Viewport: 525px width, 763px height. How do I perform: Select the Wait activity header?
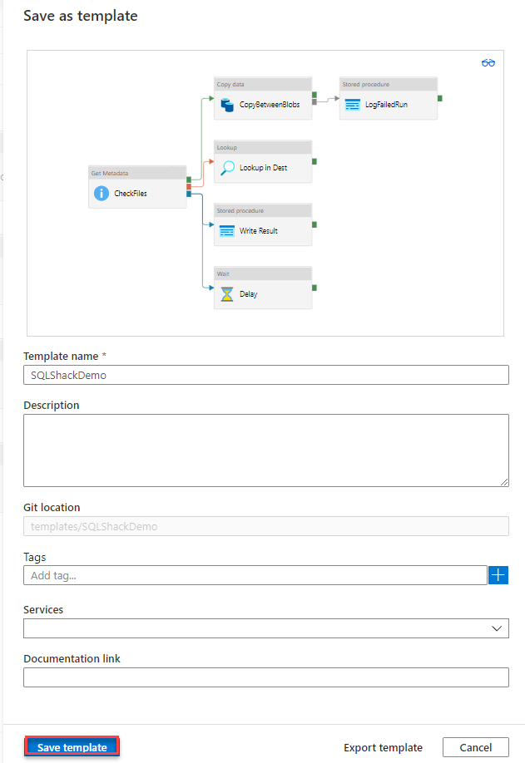263,273
